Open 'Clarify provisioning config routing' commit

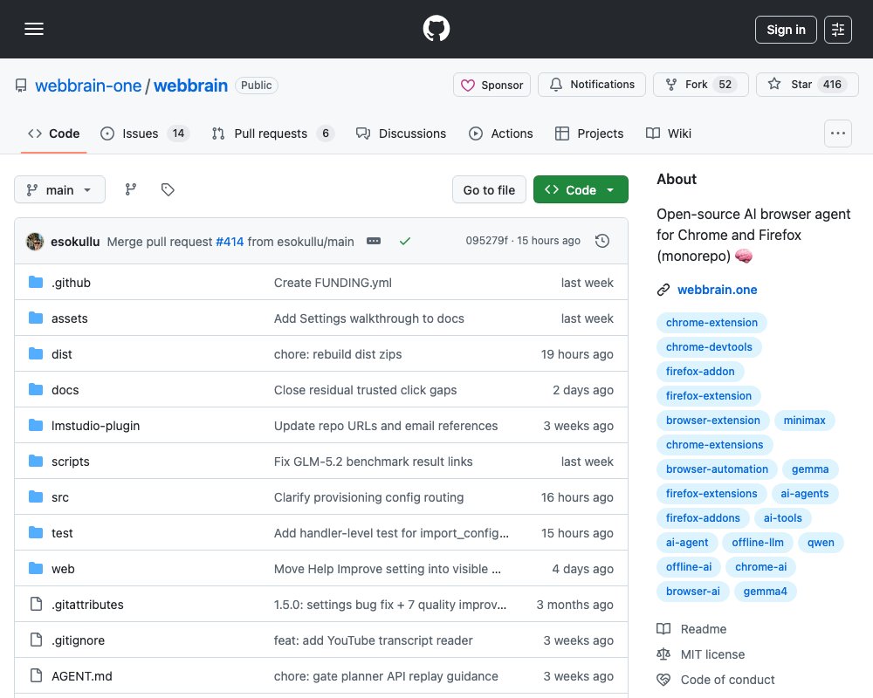pyautogui.click(x=368, y=497)
